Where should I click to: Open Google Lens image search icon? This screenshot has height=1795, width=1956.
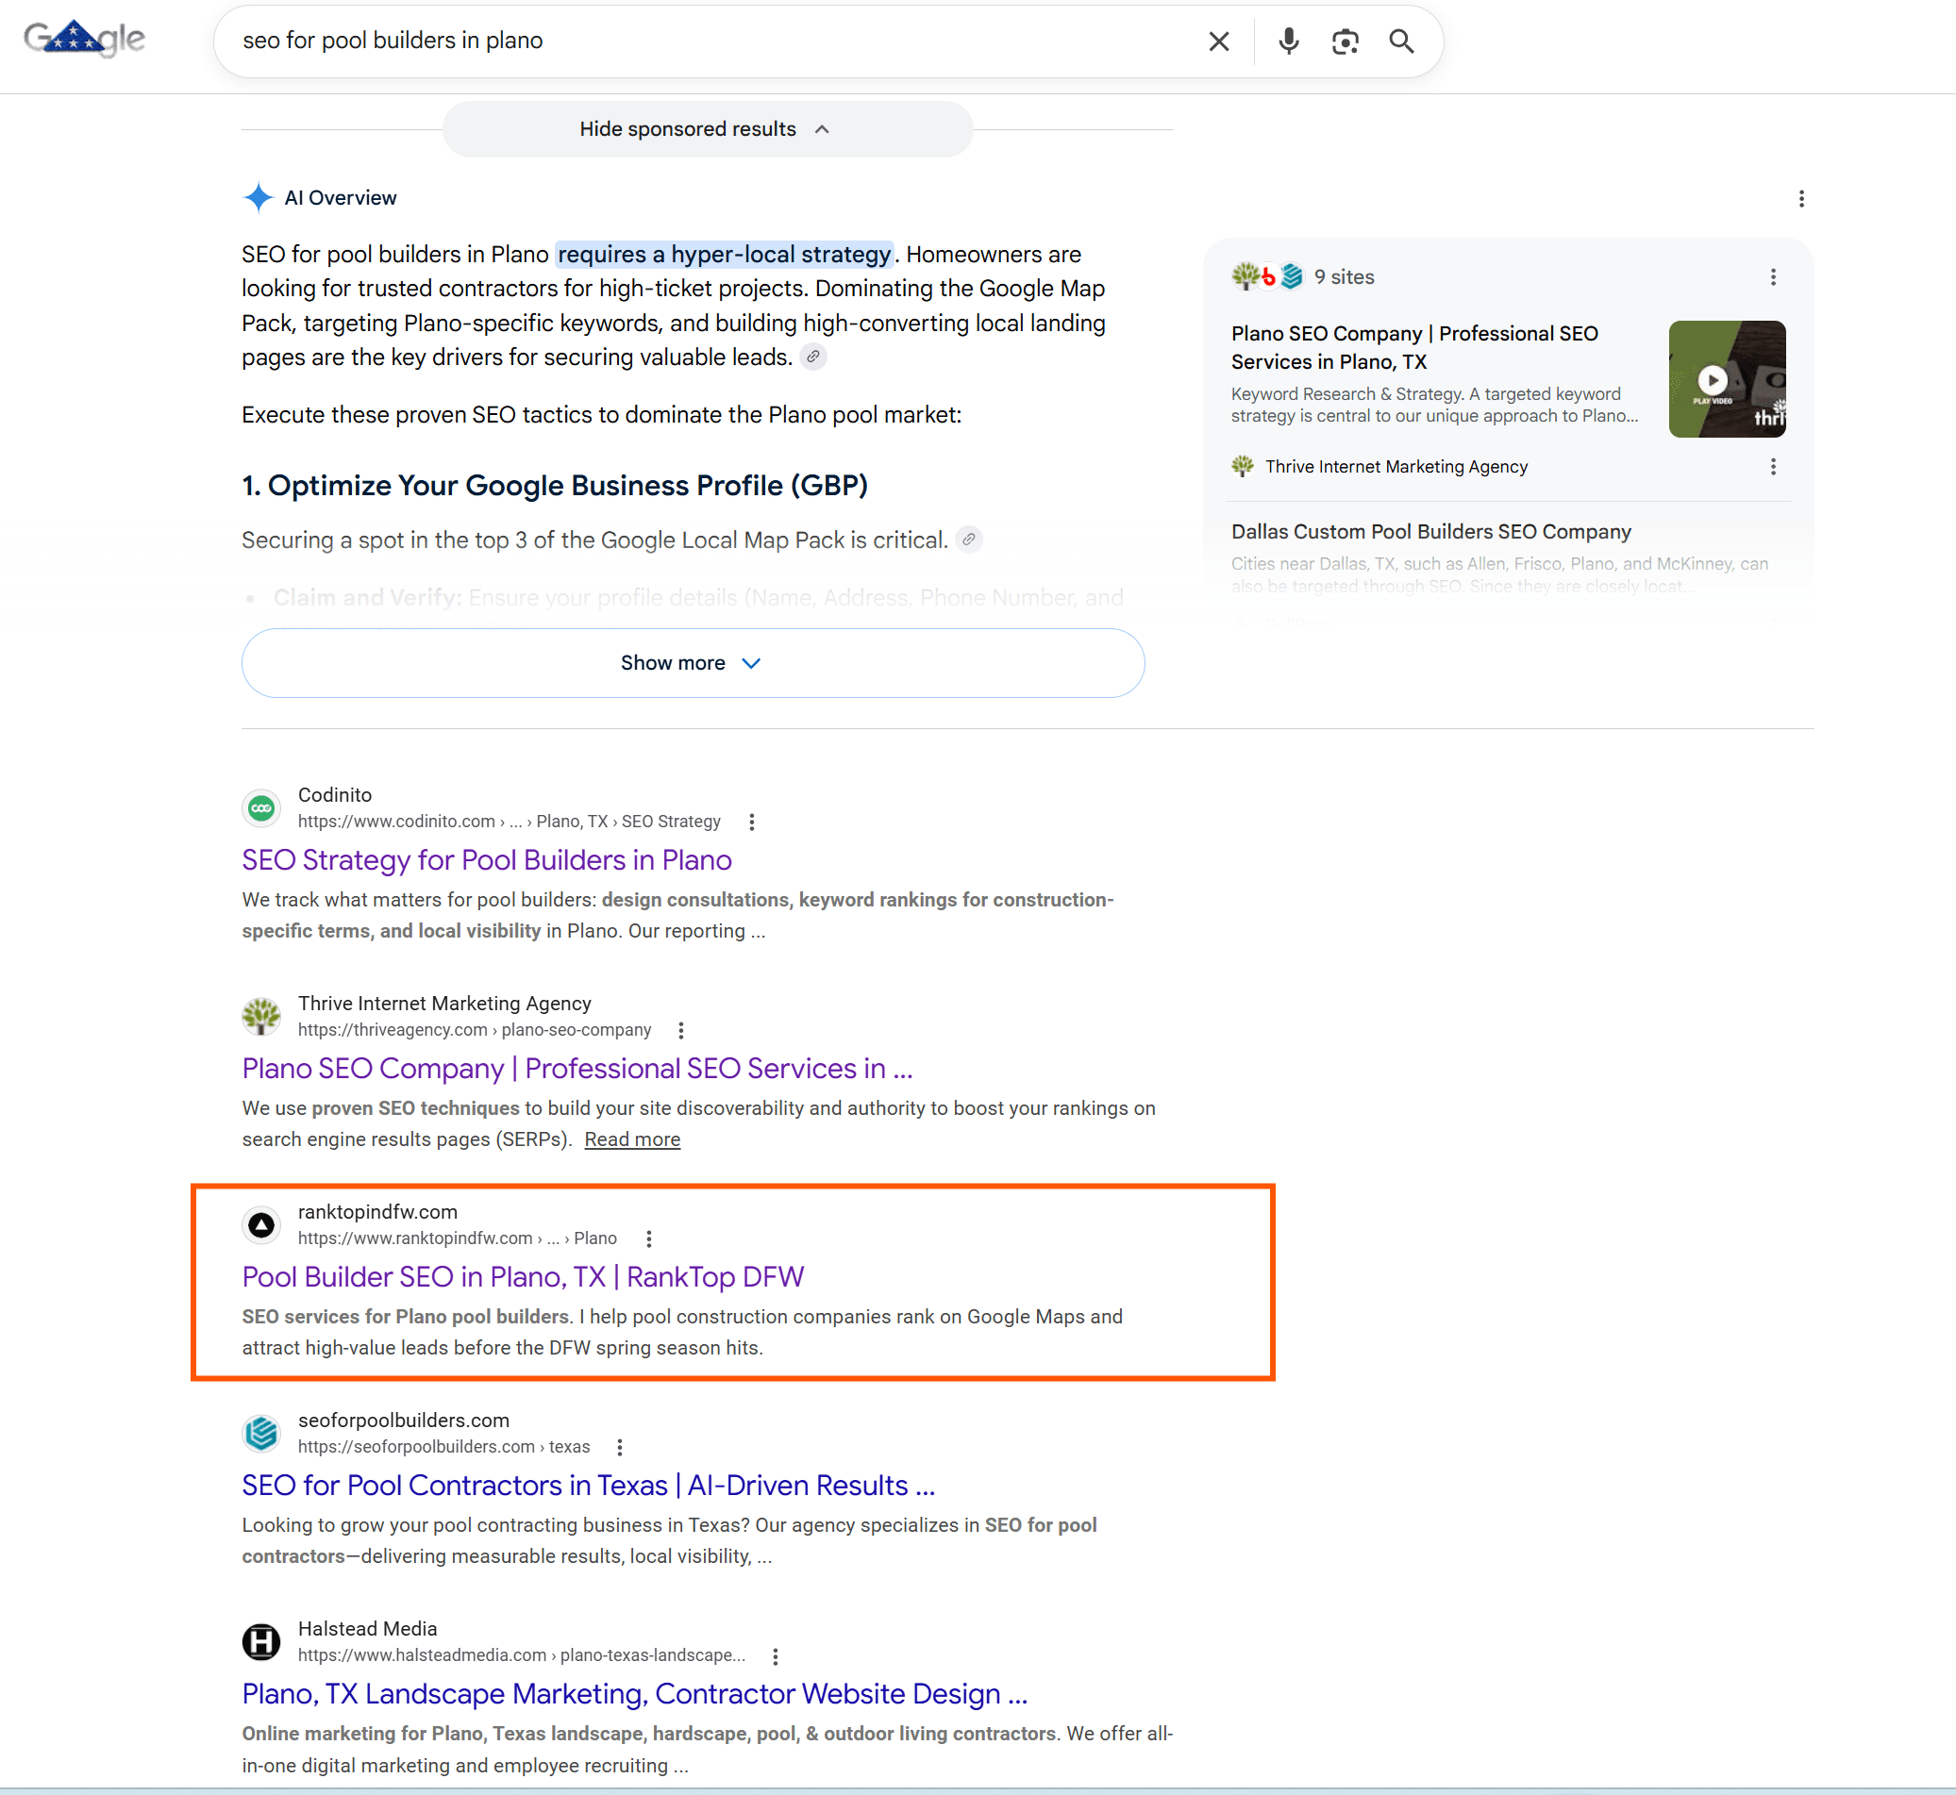(x=1345, y=41)
